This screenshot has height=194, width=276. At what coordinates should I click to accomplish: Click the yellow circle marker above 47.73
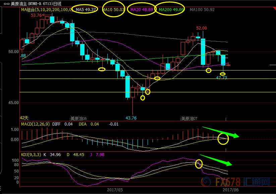pos(223,74)
